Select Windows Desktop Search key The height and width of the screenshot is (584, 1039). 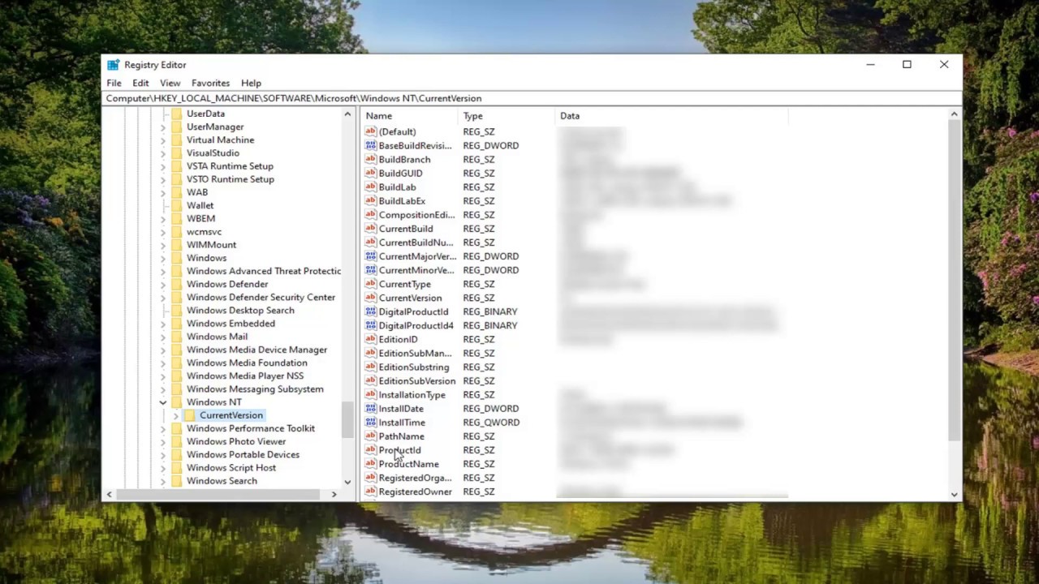point(240,310)
